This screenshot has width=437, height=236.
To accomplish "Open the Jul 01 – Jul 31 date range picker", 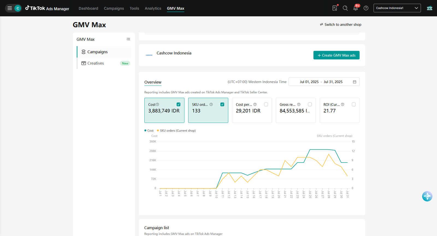I will coord(324,82).
